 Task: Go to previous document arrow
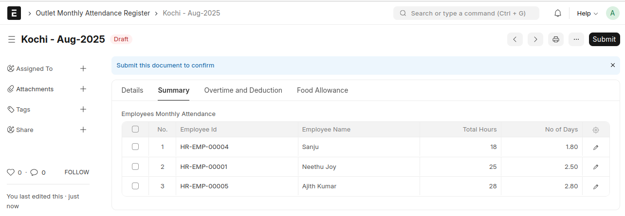click(x=515, y=39)
